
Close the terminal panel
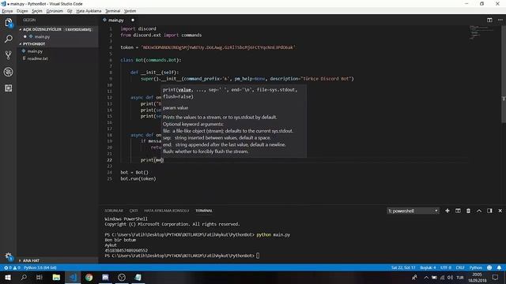pos(500,211)
